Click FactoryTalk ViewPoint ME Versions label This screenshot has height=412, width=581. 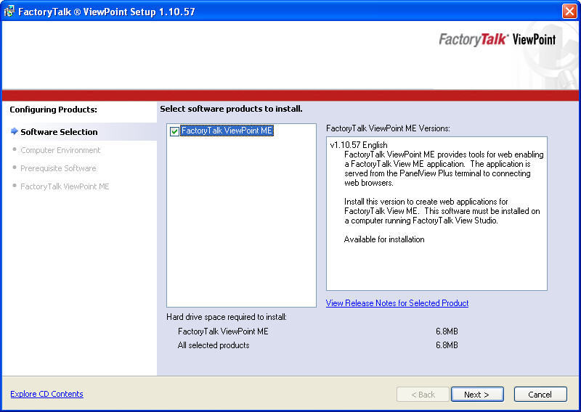(388, 128)
